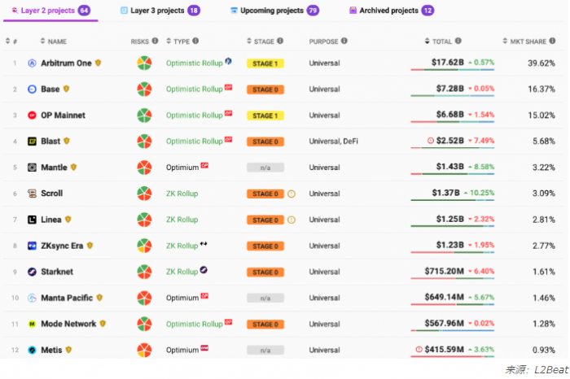The image size is (570, 379).
Task: Sort the table by rank number column
Action: (x=11, y=41)
